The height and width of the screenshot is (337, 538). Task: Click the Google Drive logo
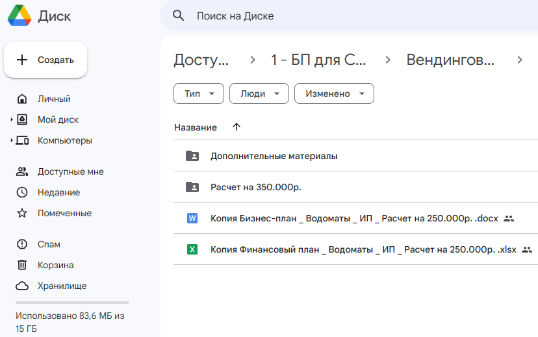19,16
